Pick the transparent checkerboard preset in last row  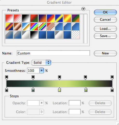75,35
